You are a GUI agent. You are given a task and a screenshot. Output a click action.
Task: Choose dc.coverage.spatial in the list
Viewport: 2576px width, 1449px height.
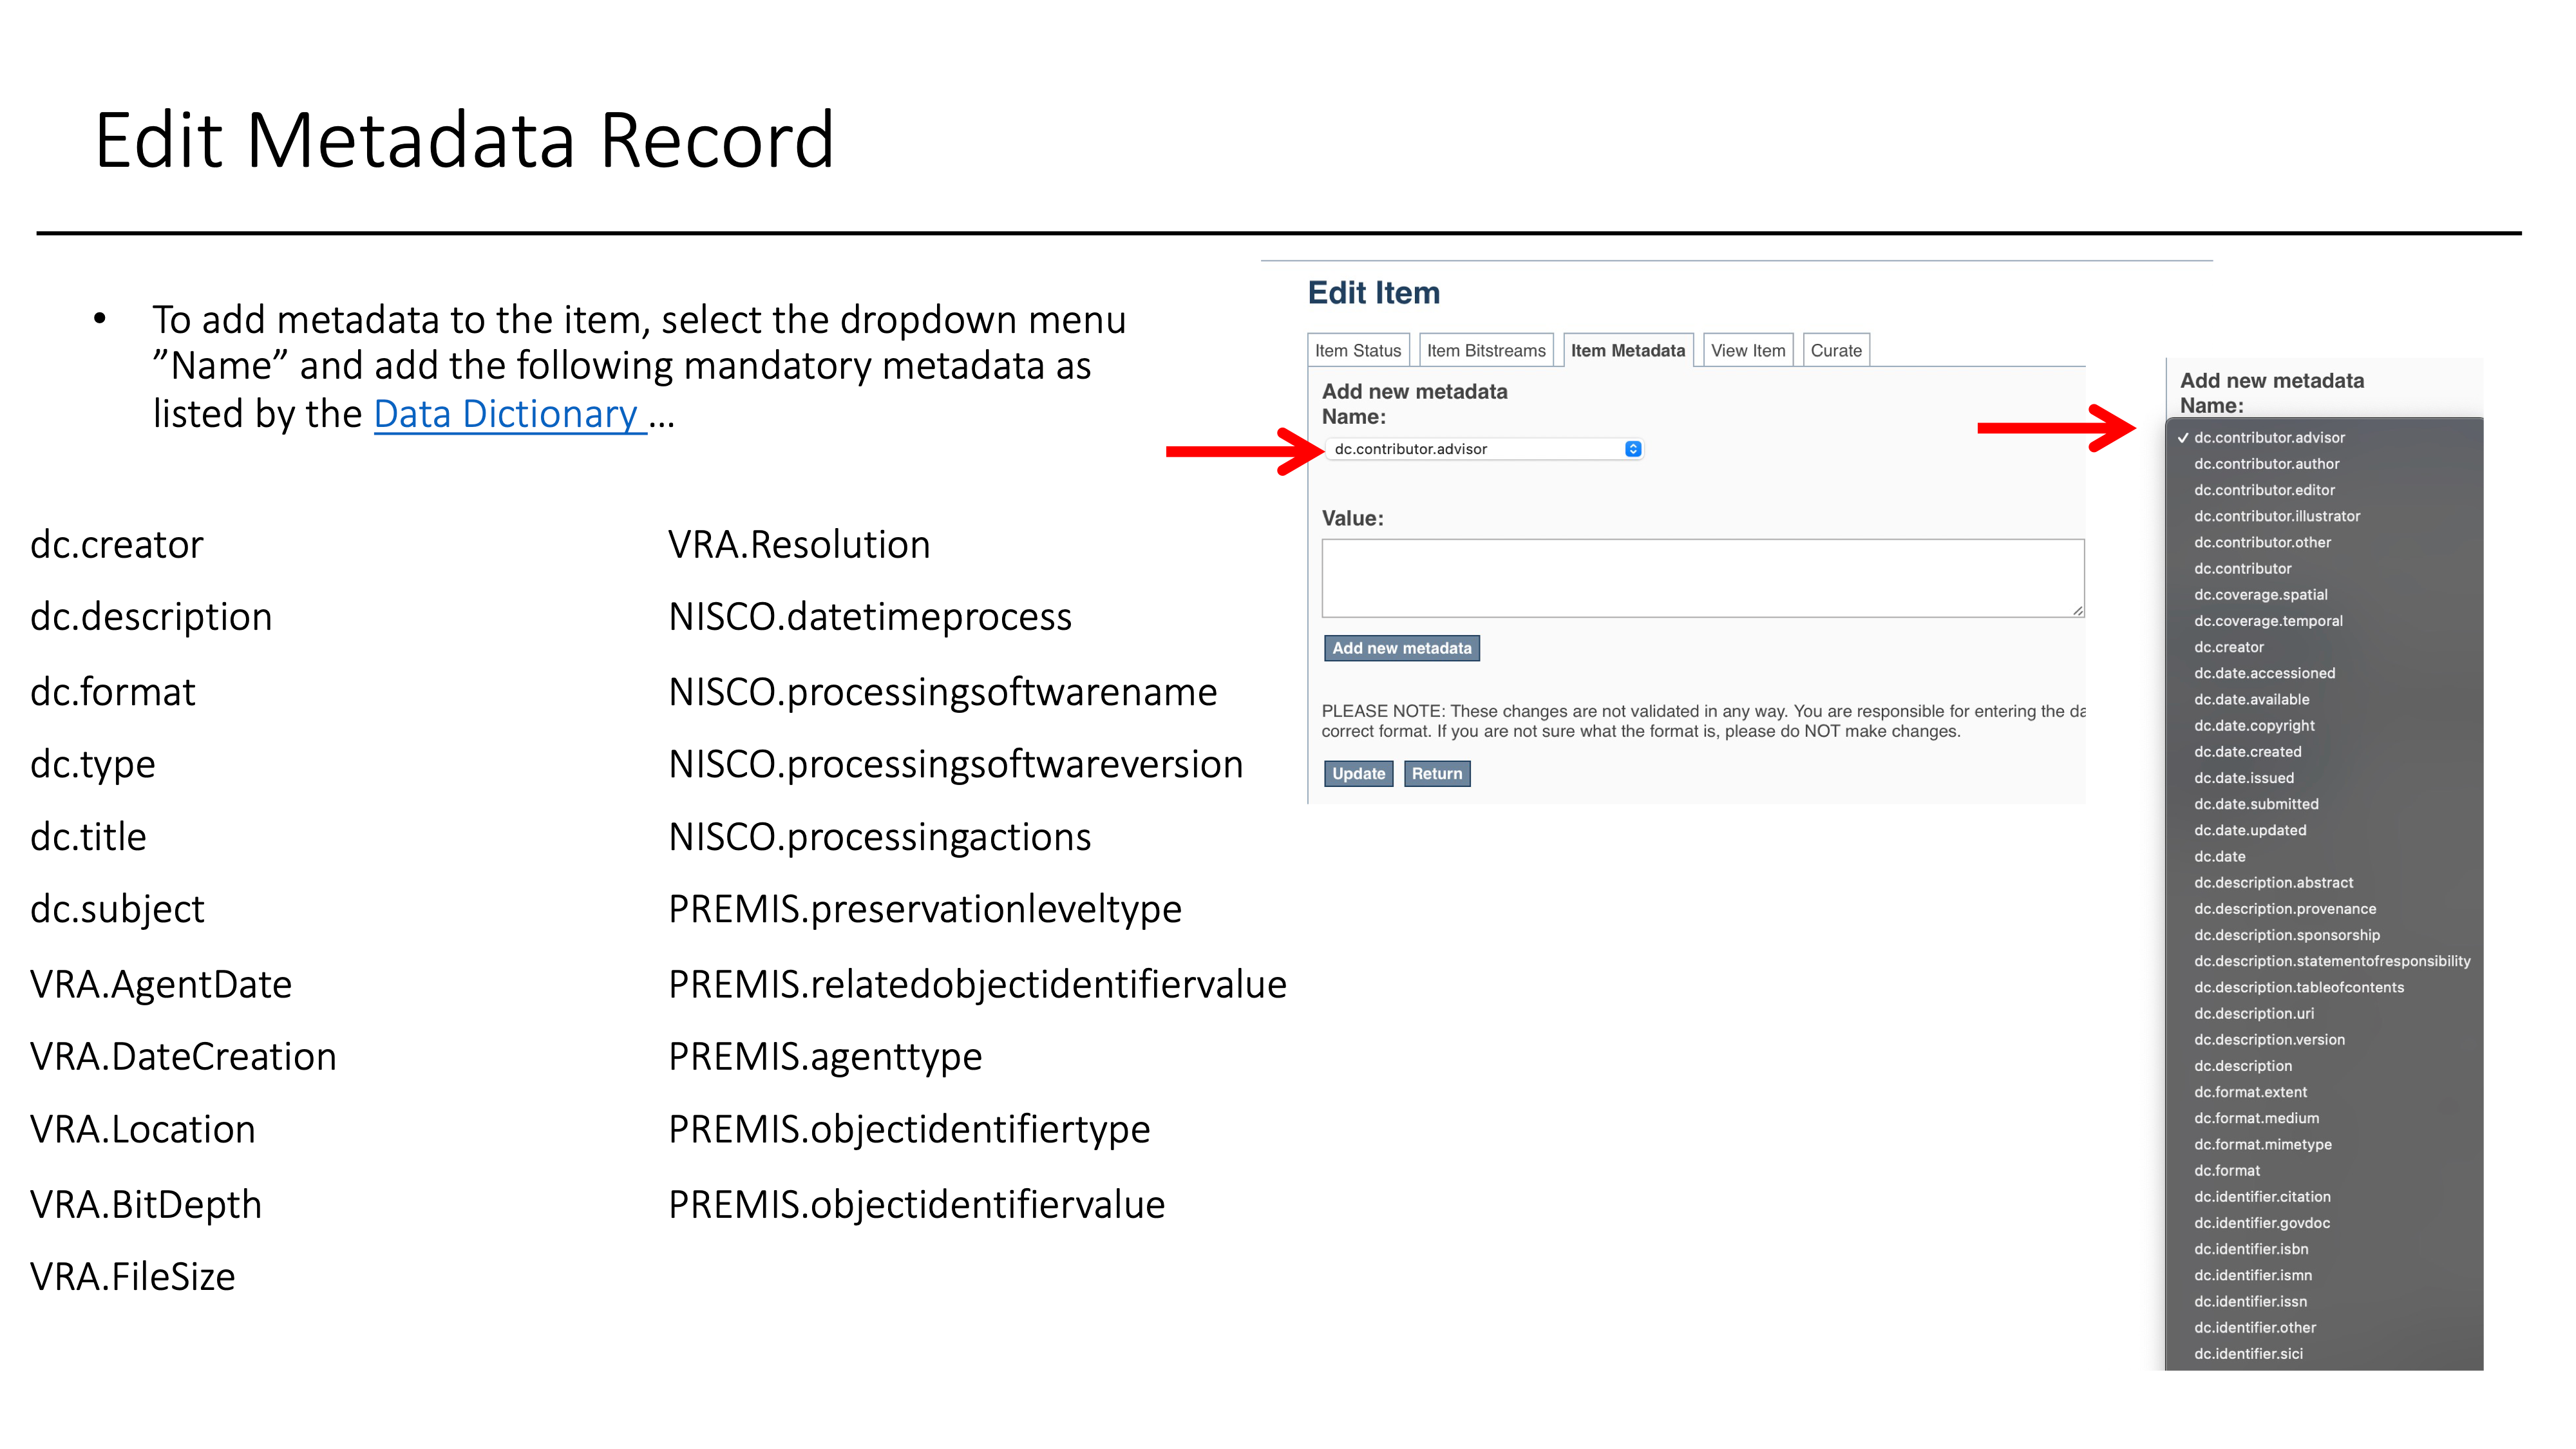[2260, 595]
